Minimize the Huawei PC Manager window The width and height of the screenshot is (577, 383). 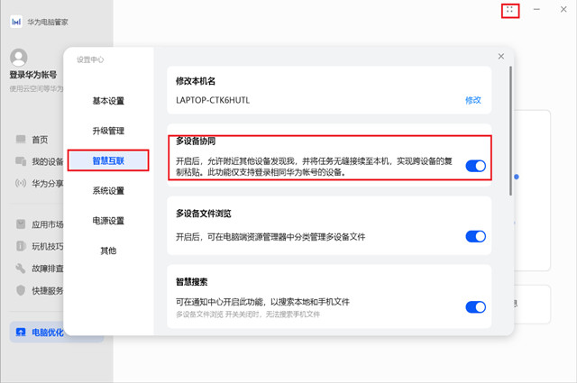[x=537, y=10]
